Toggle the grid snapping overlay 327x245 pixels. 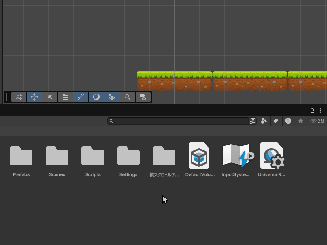[81, 97]
